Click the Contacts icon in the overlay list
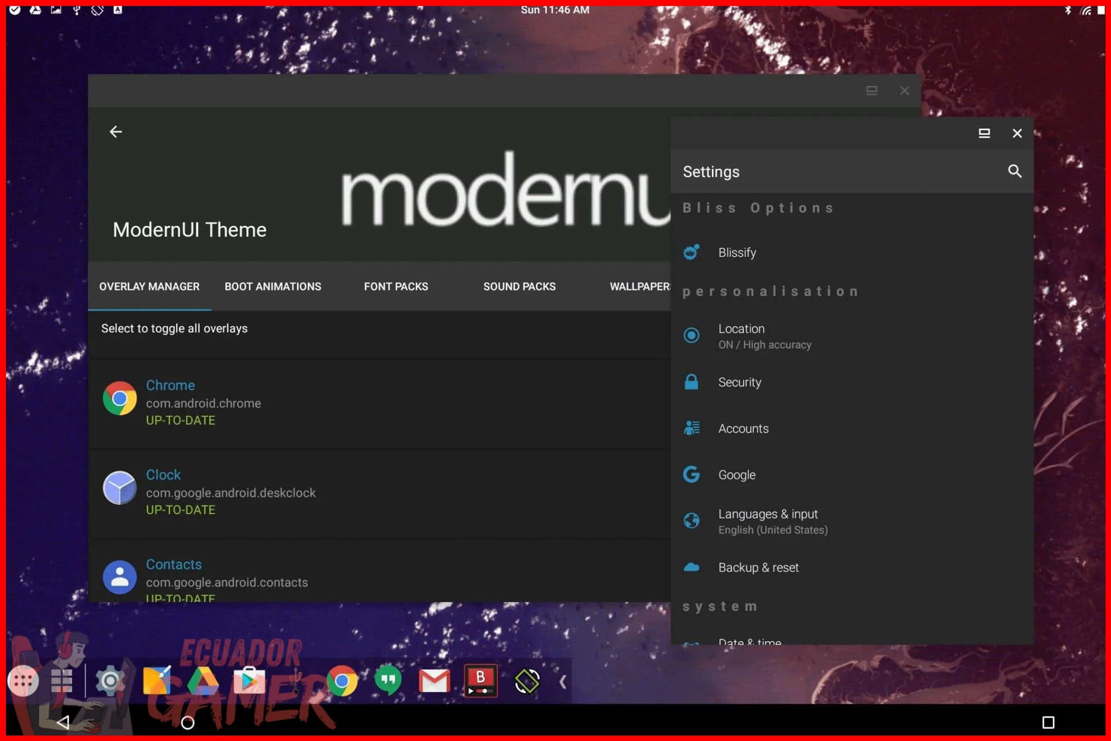Screen dimensions: 1111x741 (120, 577)
